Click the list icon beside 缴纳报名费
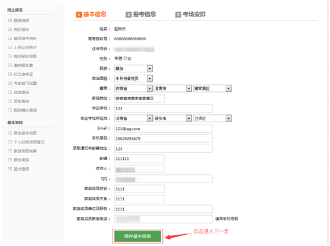Image resolution: width=330 pixels, height=246 pixels. pyautogui.click(x=10, y=65)
